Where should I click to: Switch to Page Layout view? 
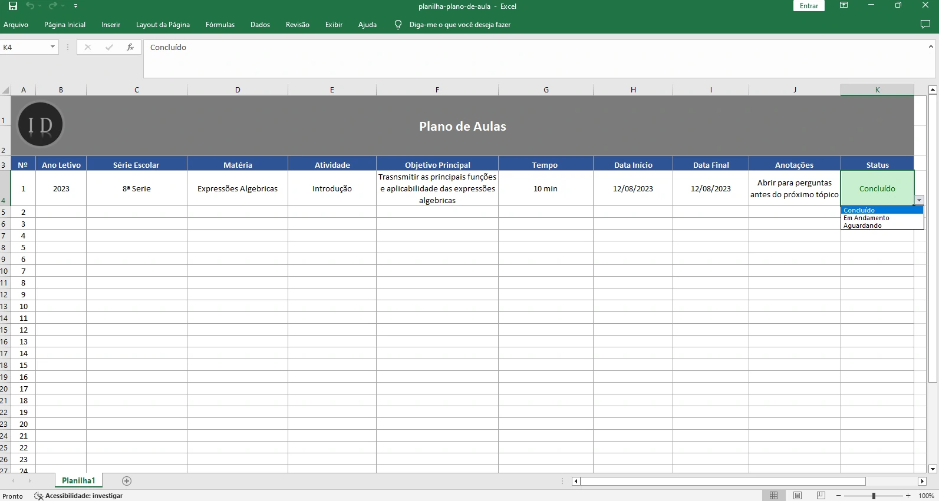pos(798,496)
